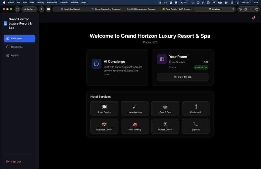
Task: Click the Checked In status badge
Action: 201,67
